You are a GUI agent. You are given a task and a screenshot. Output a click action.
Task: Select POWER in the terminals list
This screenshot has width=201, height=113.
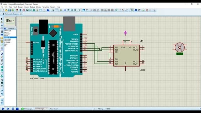pyautogui.click(x=10, y=37)
